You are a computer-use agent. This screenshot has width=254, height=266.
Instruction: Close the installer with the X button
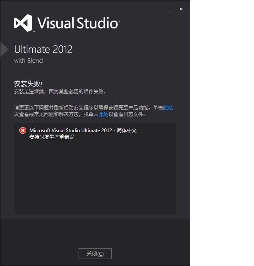pos(181,9)
